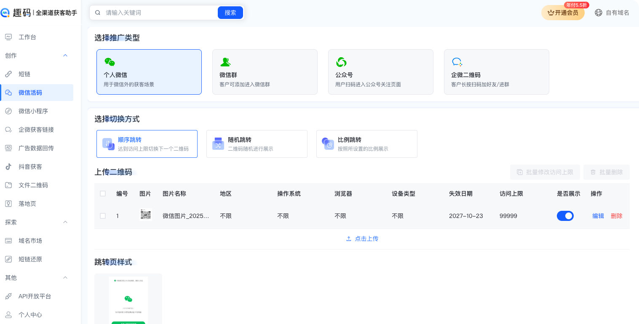
Task: Select the 微信群 promotion type icon
Action: pos(225,62)
